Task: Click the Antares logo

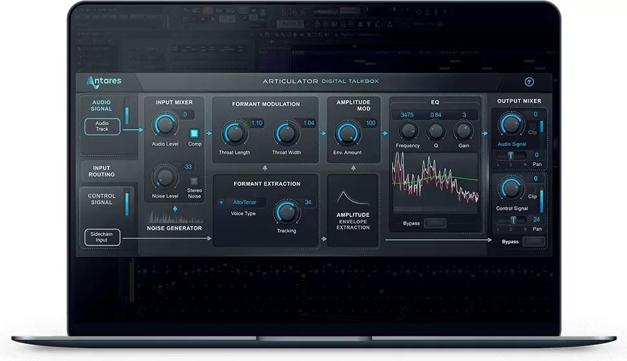Action: (x=103, y=82)
